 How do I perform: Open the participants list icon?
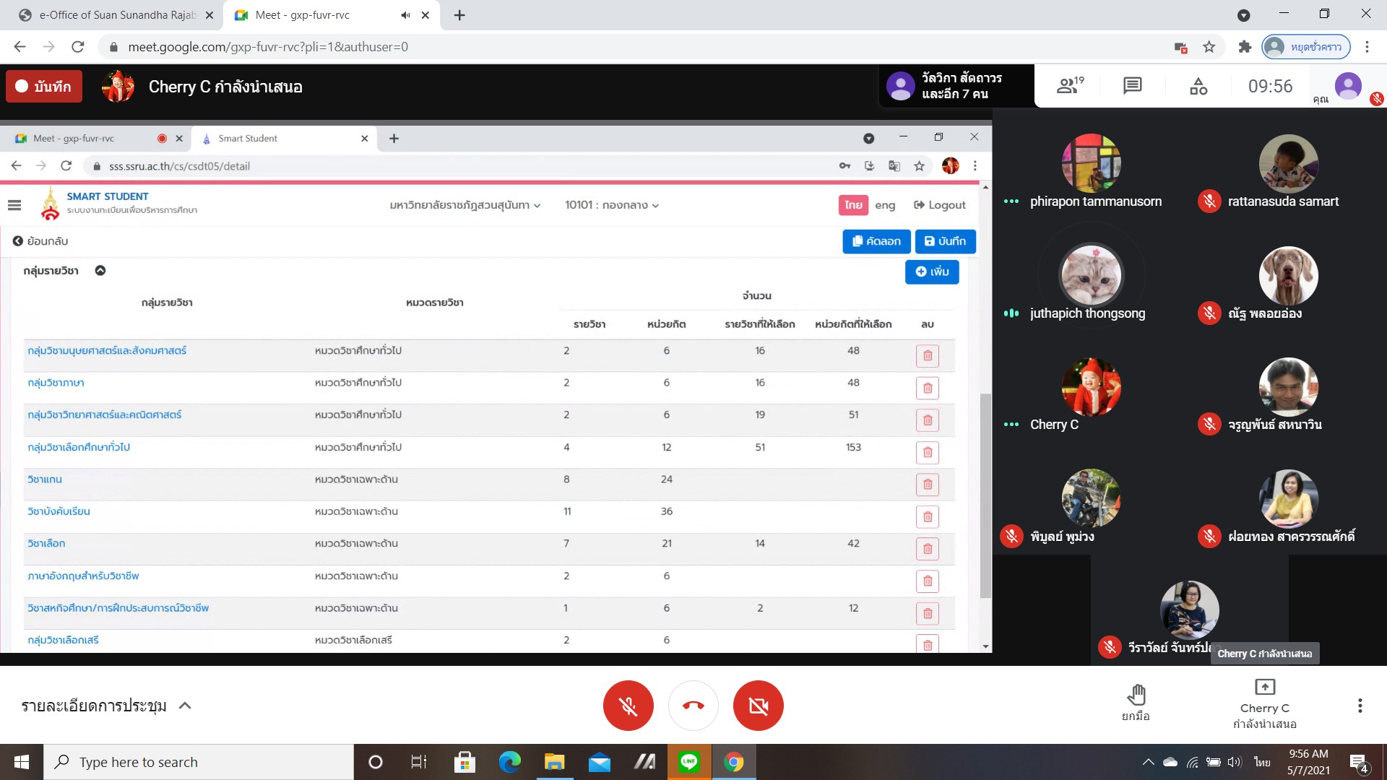[x=1069, y=86]
